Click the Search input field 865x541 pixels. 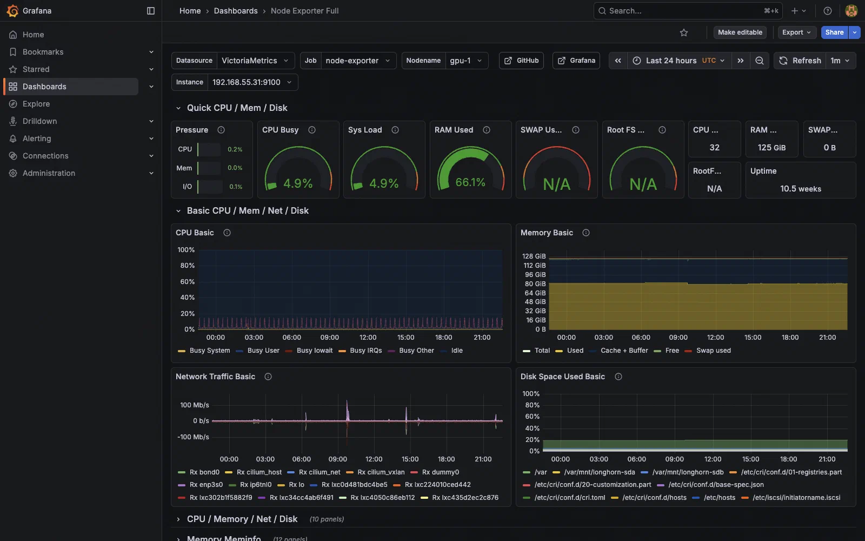688,11
